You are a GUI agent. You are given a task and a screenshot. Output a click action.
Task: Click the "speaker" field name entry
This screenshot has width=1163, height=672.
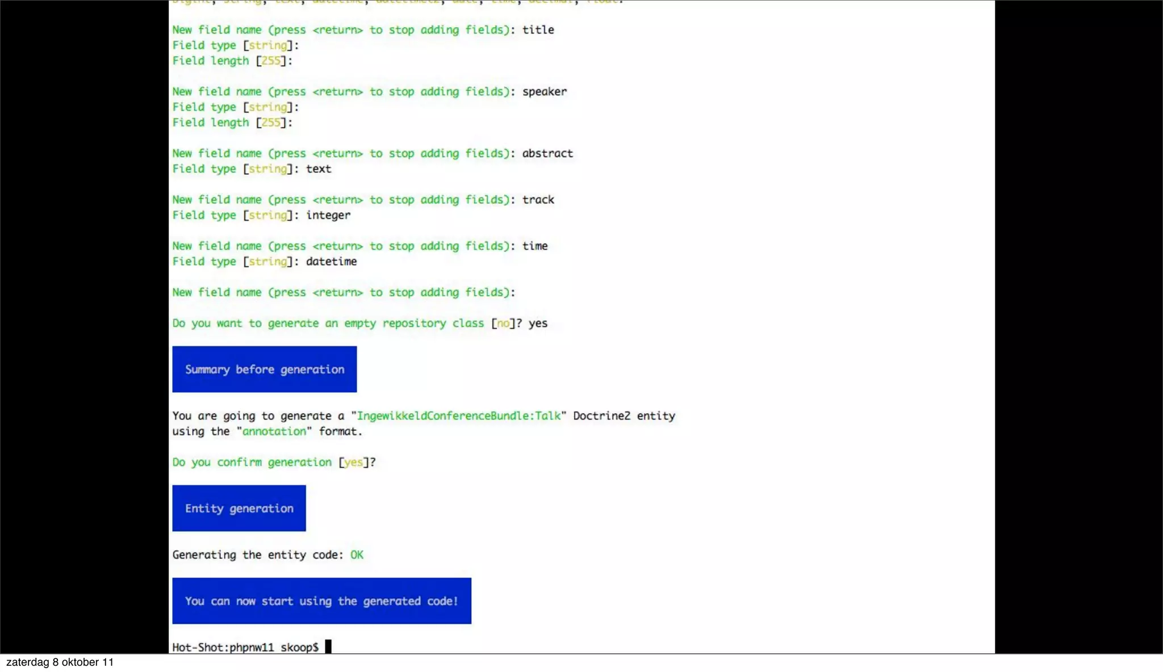544,91
